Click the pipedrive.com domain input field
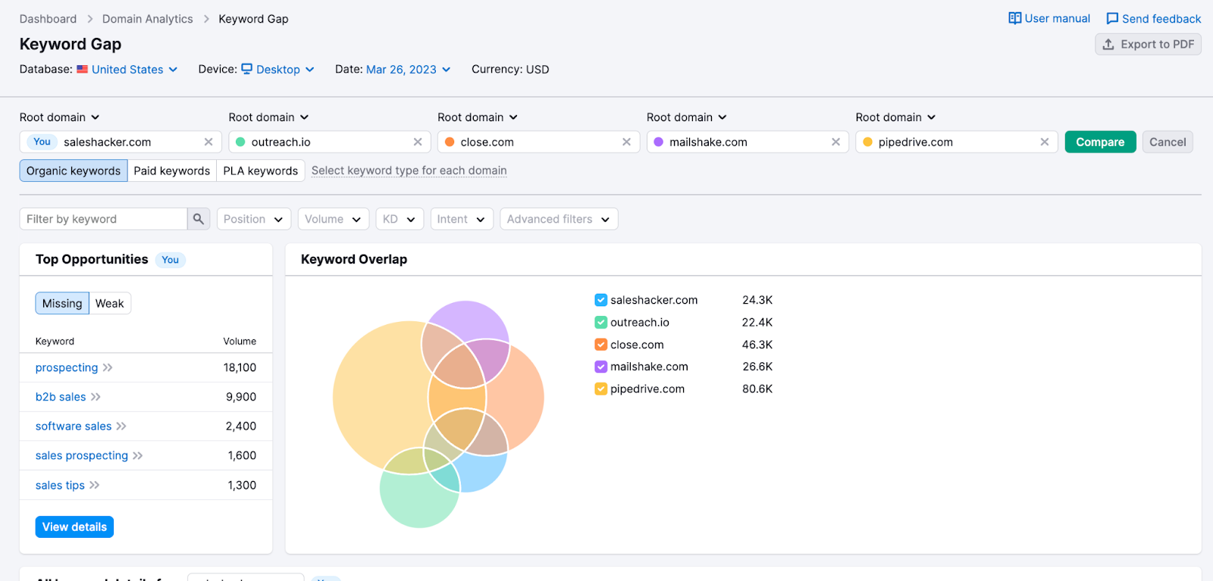This screenshot has height=581, width=1213. [957, 142]
